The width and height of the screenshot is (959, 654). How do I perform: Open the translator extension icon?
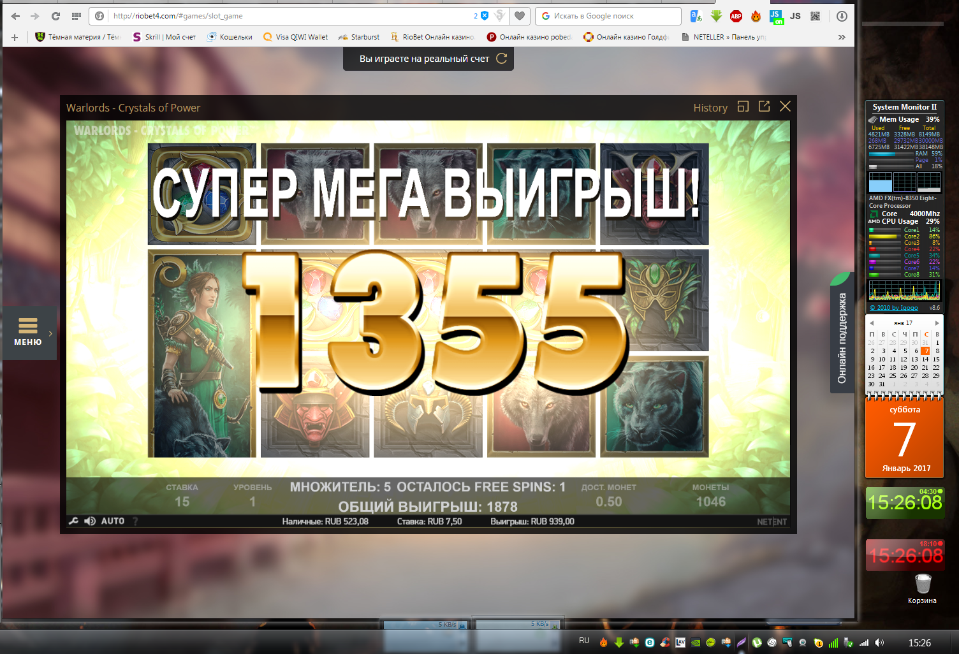[x=696, y=16]
